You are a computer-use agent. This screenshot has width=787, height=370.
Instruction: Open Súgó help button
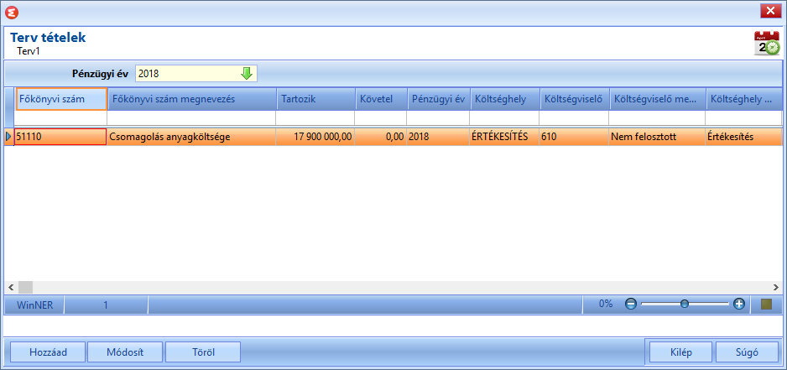747,352
